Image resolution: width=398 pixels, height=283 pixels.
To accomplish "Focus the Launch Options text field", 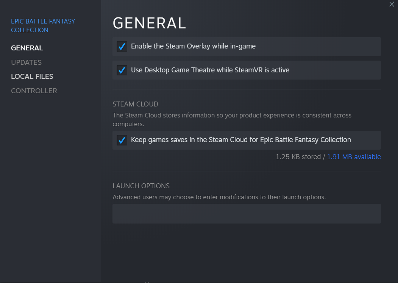I will click(x=247, y=214).
